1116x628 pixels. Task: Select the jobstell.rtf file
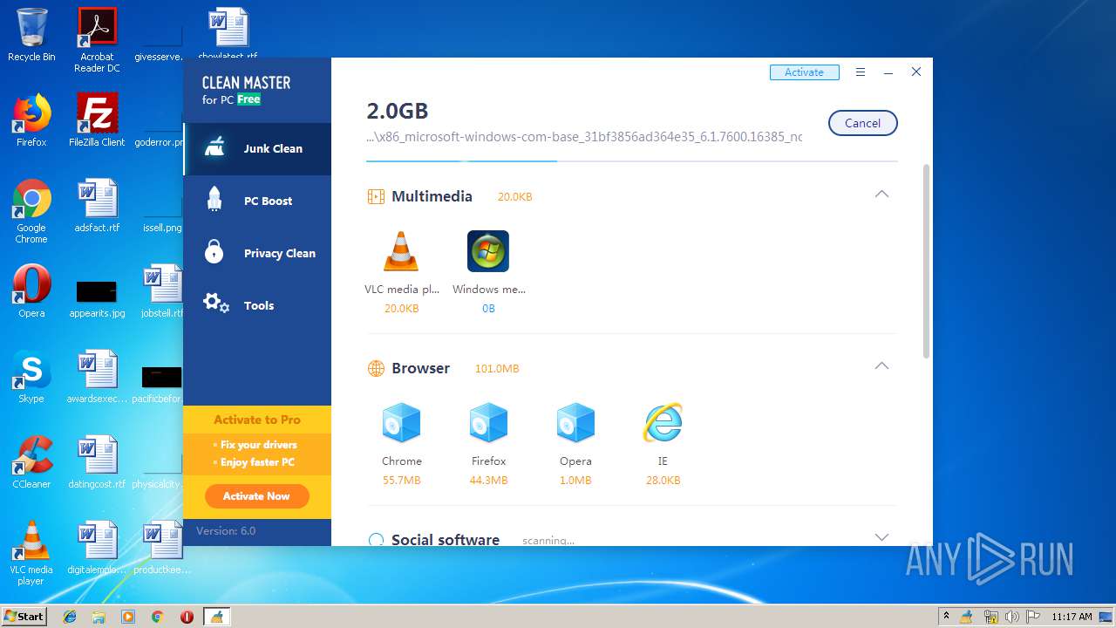coord(162,291)
